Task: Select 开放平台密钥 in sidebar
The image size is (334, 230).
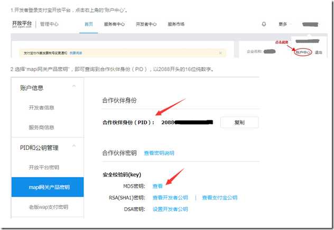Action: pyautogui.click(x=44, y=167)
